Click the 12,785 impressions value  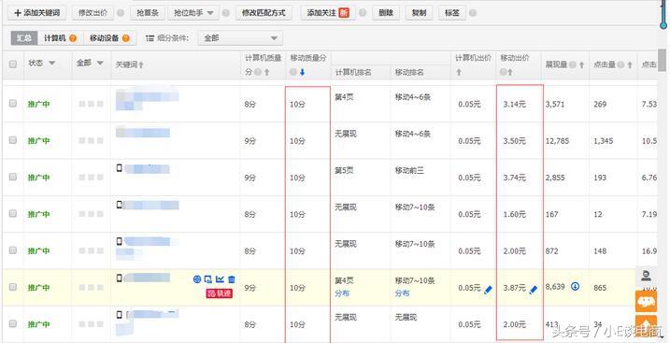557,140
